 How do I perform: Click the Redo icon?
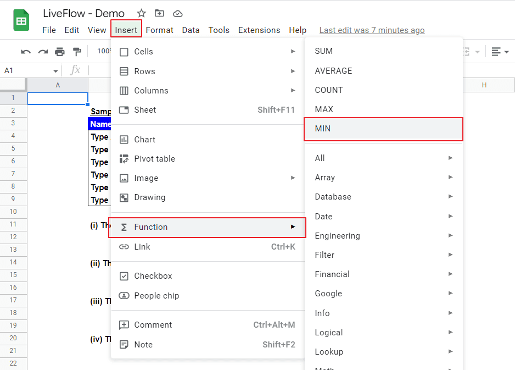[x=42, y=51]
